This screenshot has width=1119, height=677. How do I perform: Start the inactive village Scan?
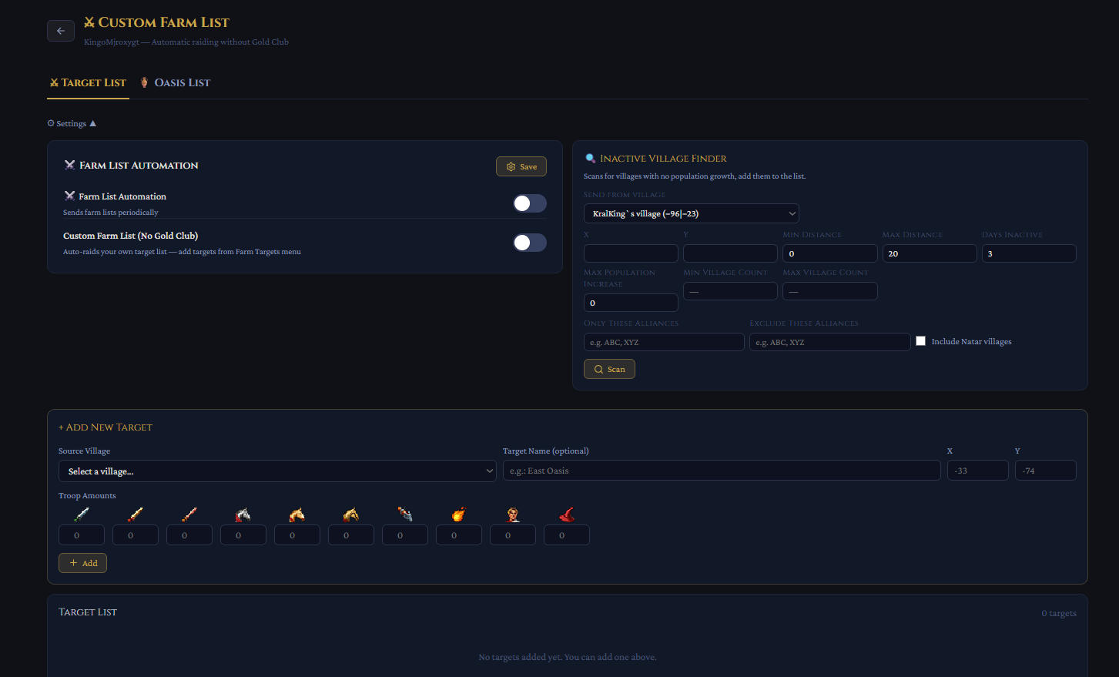pos(609,369)
